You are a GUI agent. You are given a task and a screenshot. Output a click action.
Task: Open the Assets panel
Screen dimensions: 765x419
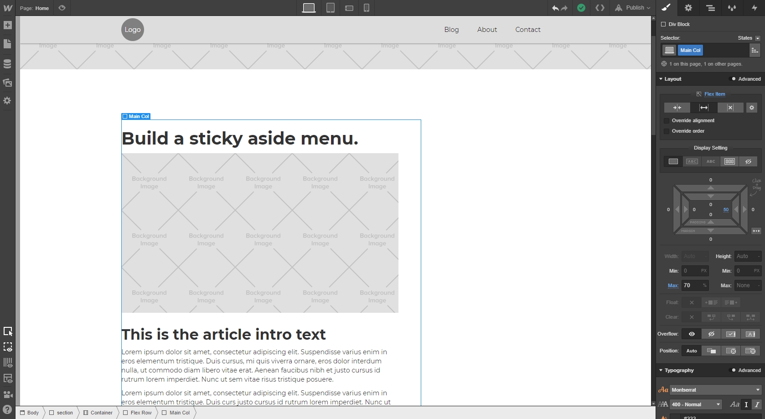(7, 82)
